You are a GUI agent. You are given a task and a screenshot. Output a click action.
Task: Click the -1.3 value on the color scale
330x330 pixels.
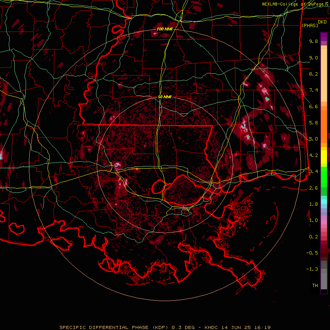pos(312,269)
